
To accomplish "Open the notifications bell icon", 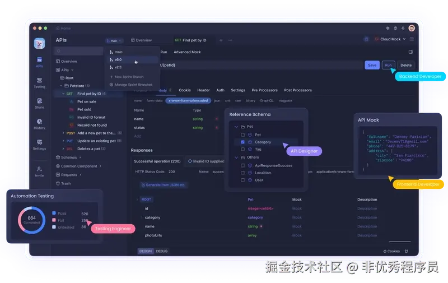I will click(x=403, y=28).
